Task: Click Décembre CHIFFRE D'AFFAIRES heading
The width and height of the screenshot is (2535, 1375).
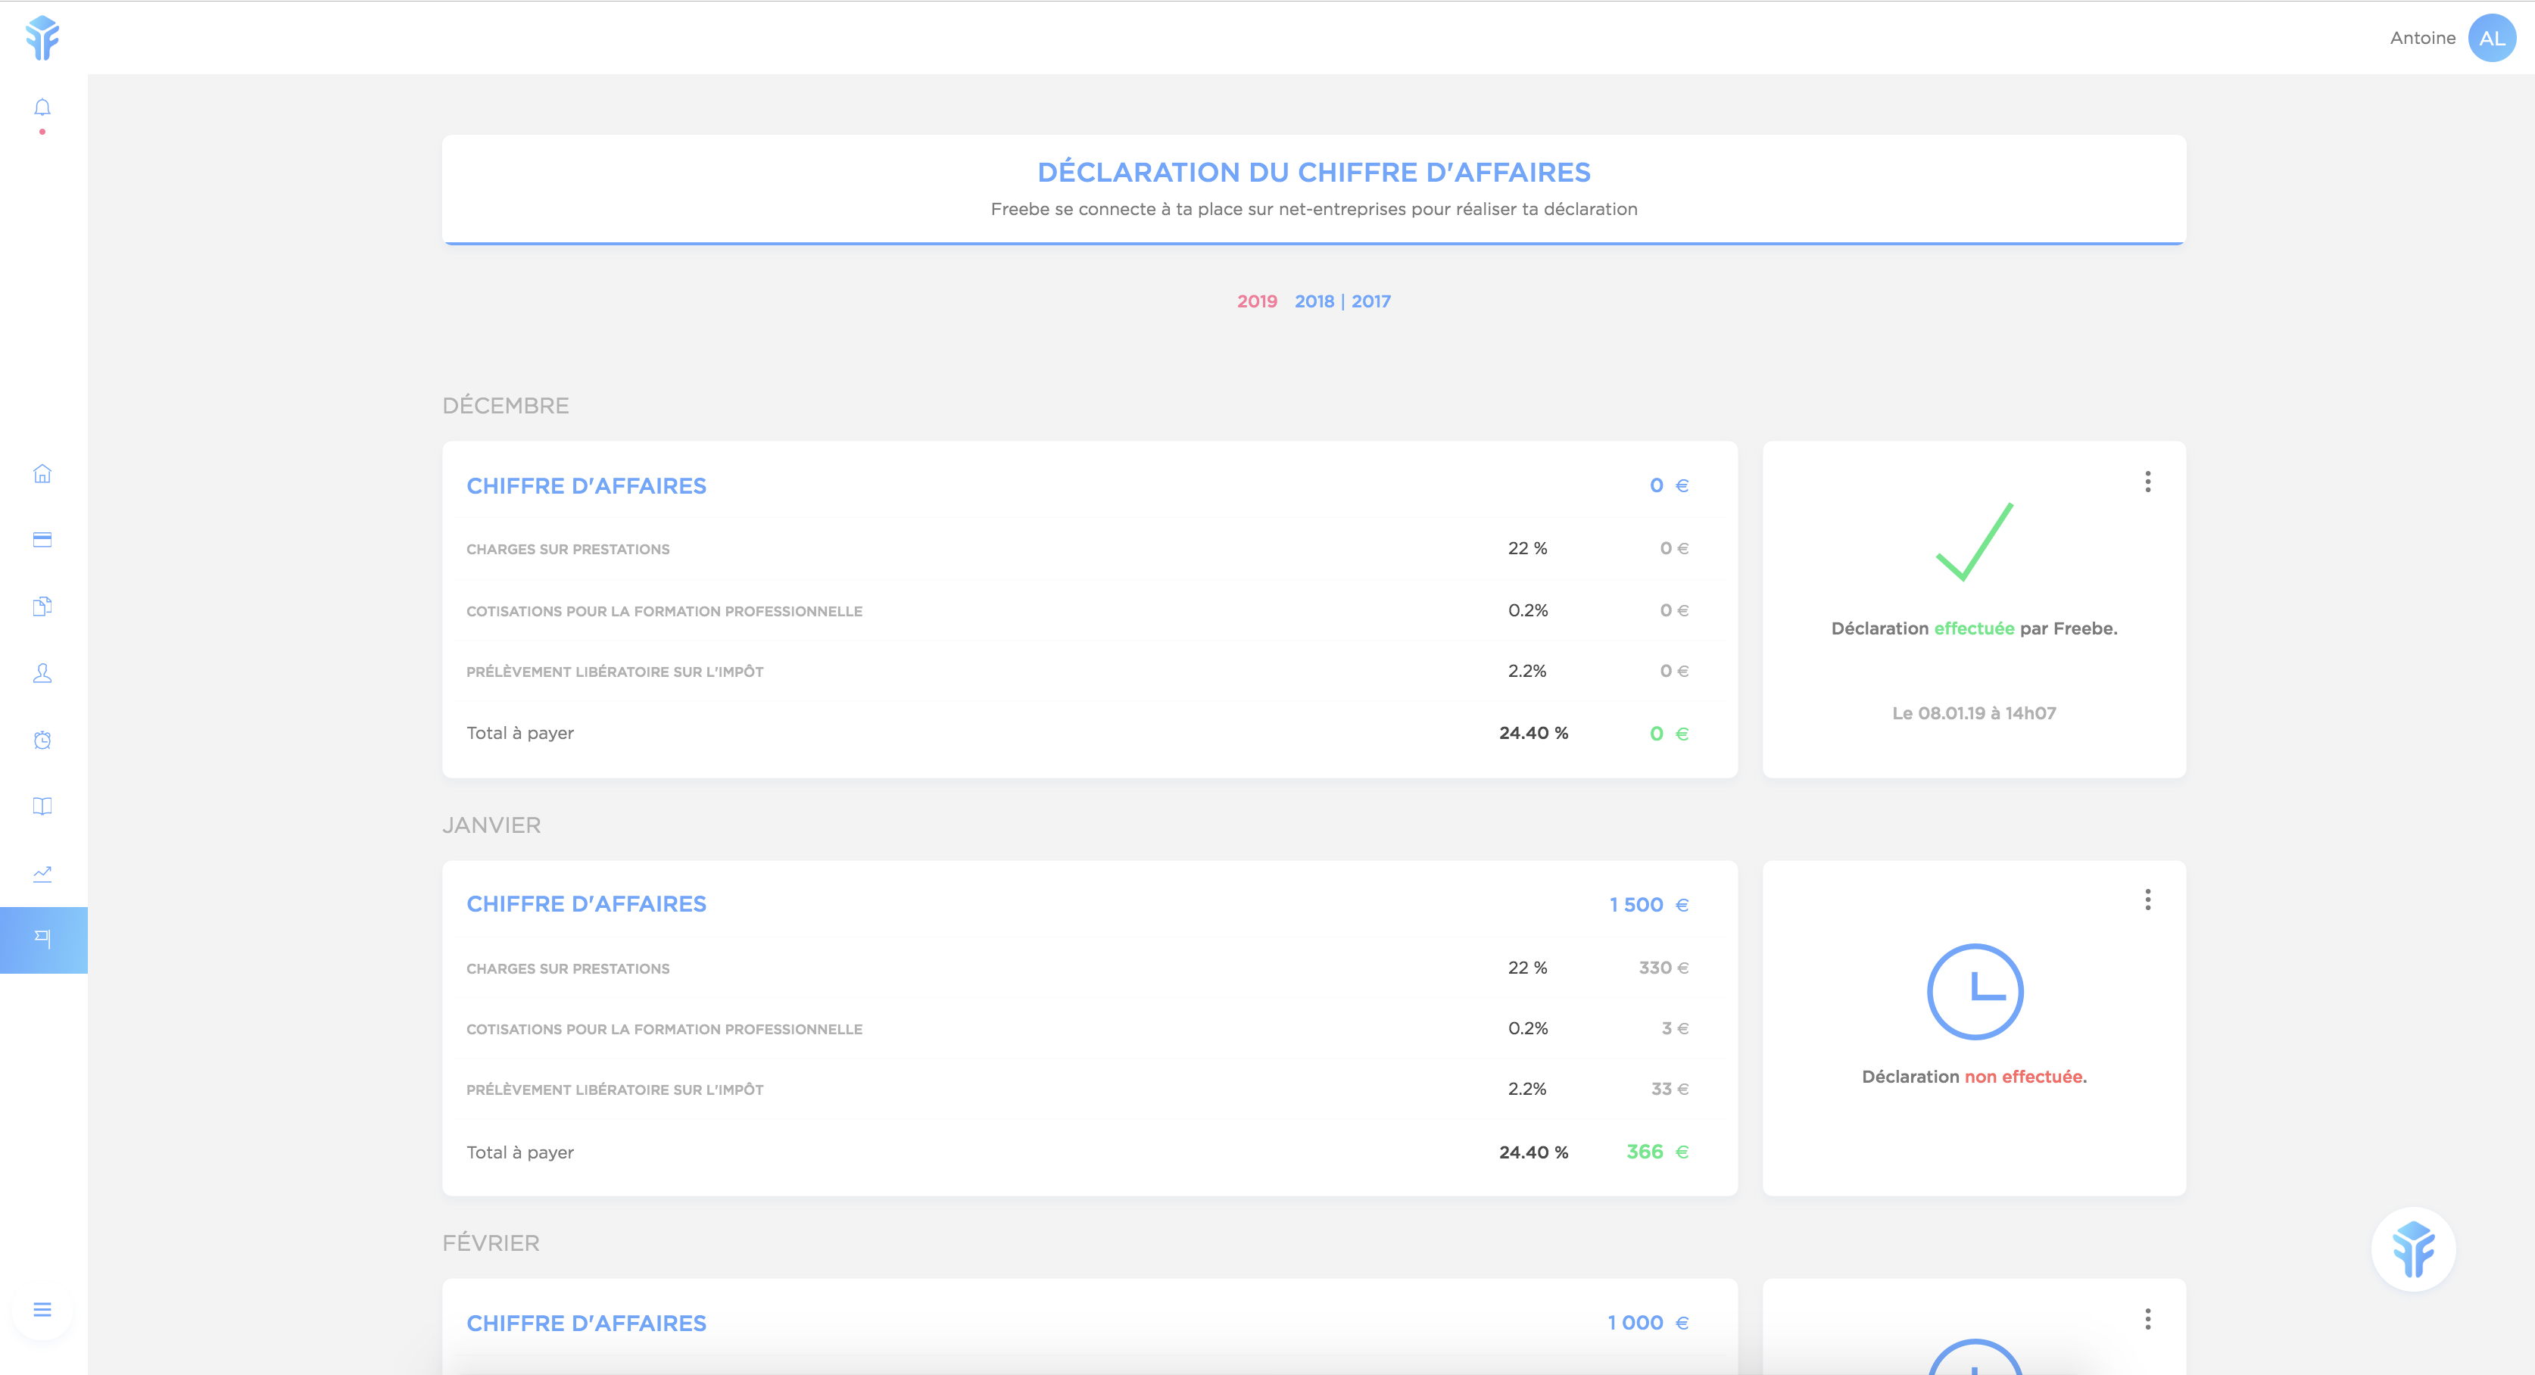Action: tap(587, 486)
